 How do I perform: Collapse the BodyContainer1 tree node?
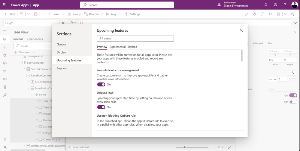(x=20, y=63)
